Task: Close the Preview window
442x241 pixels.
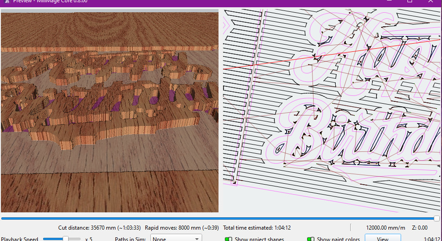Action: click(x=431, y=1)
